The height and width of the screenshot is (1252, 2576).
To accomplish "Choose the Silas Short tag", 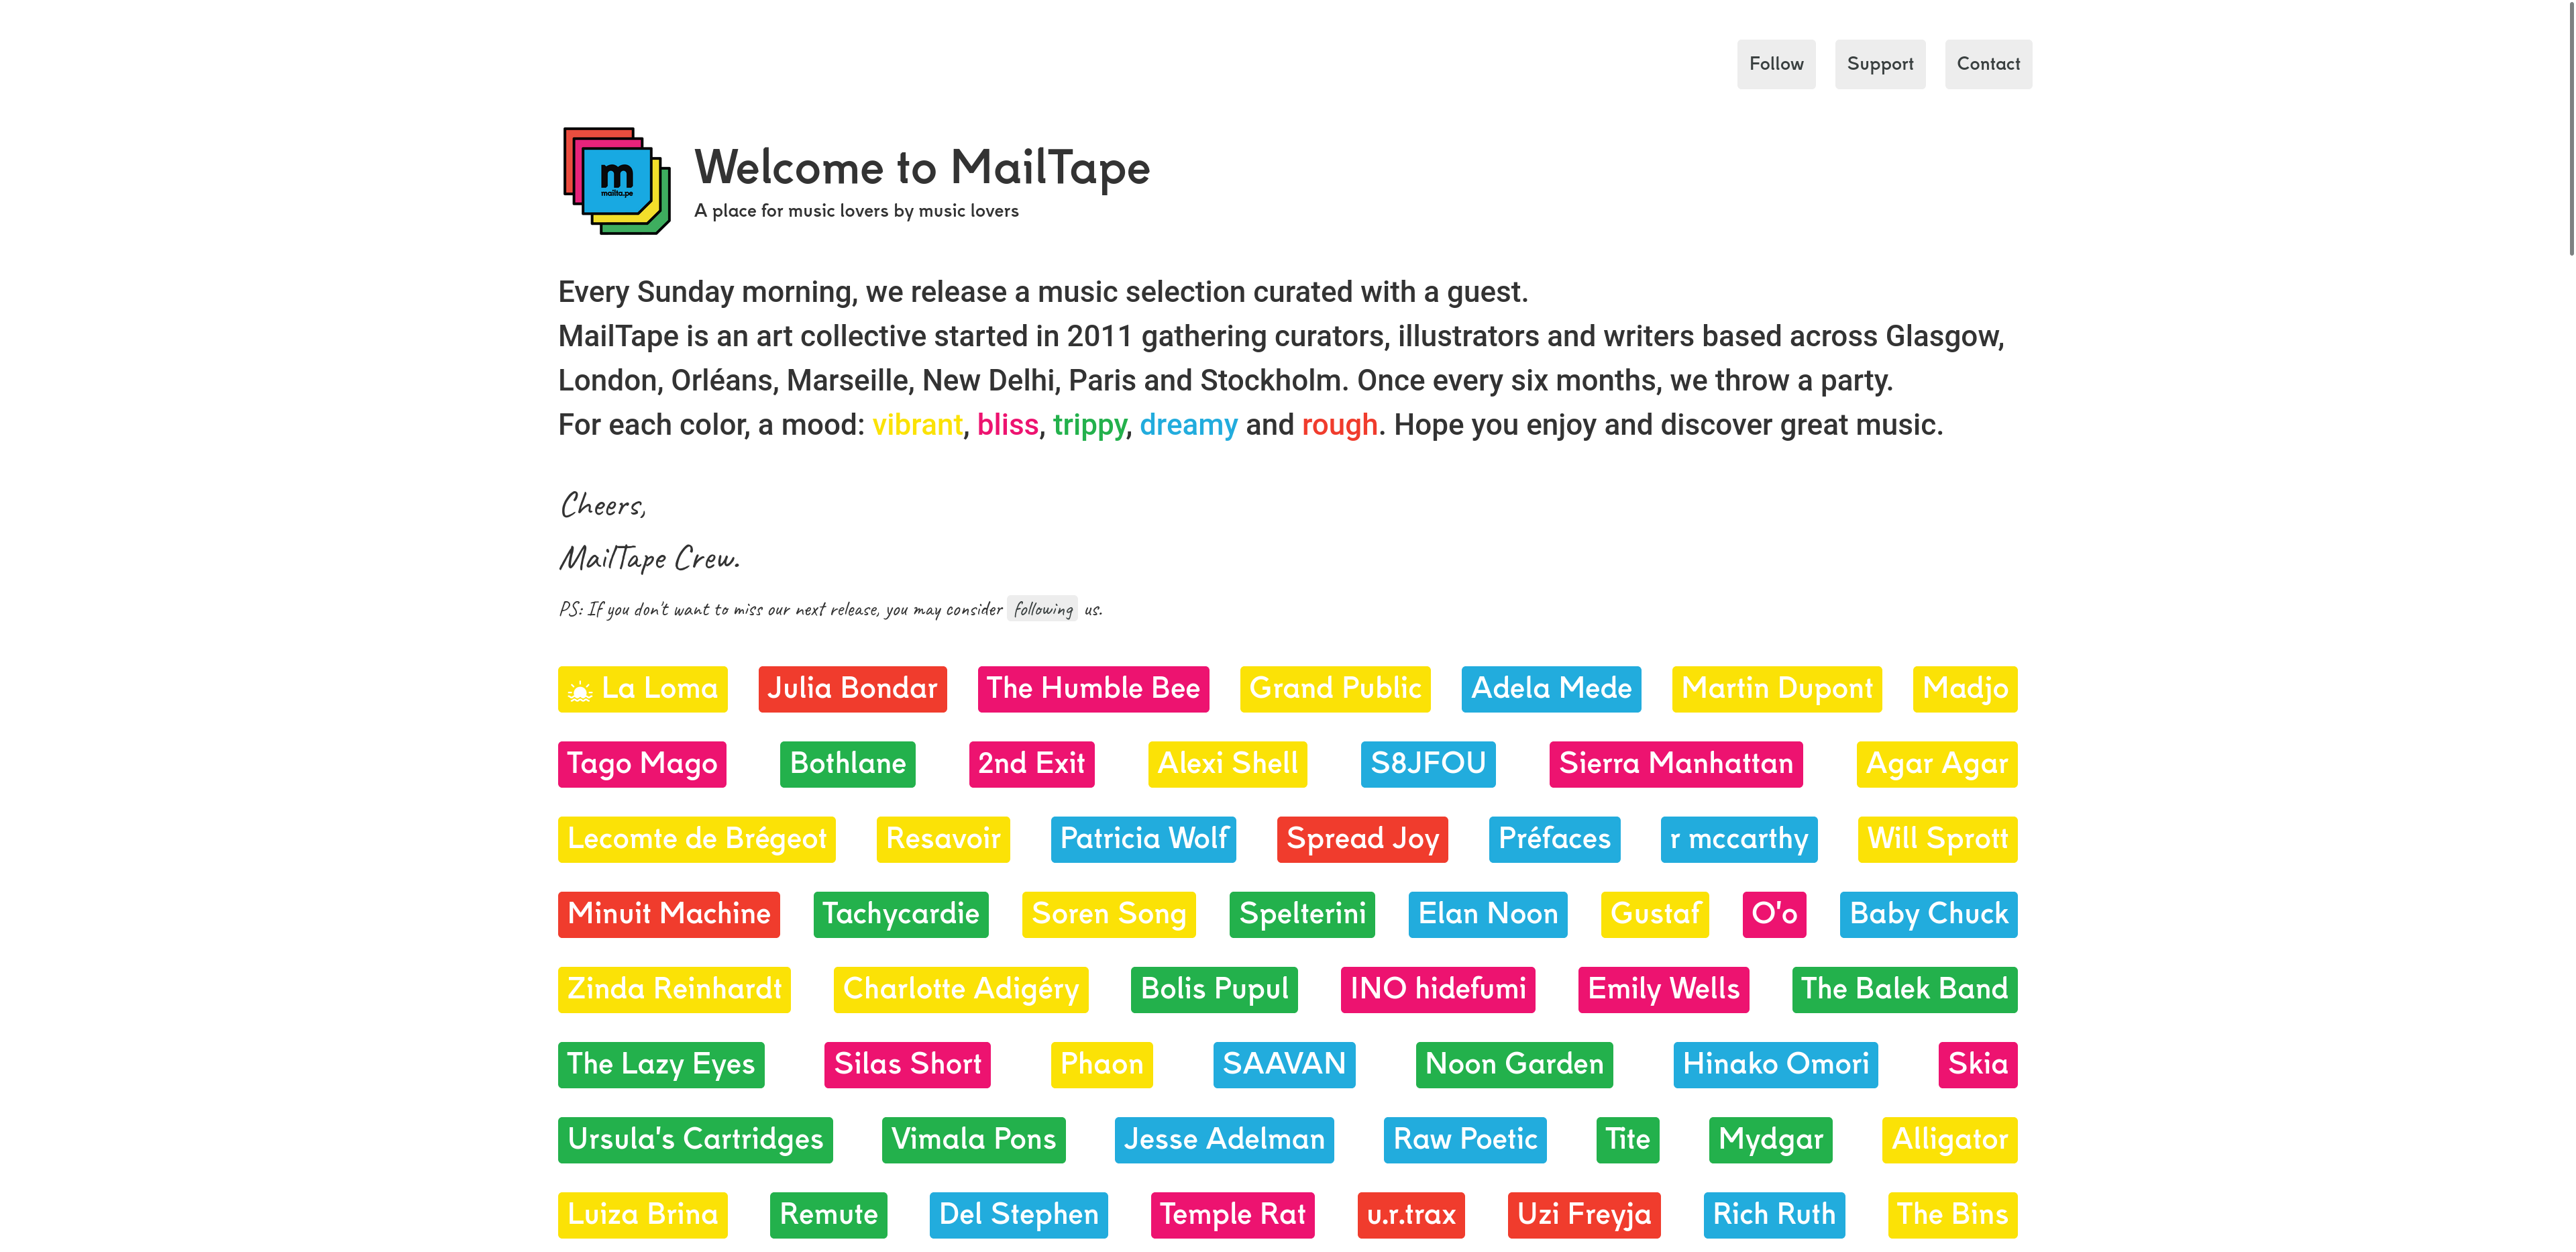I will click(907, 1064).
